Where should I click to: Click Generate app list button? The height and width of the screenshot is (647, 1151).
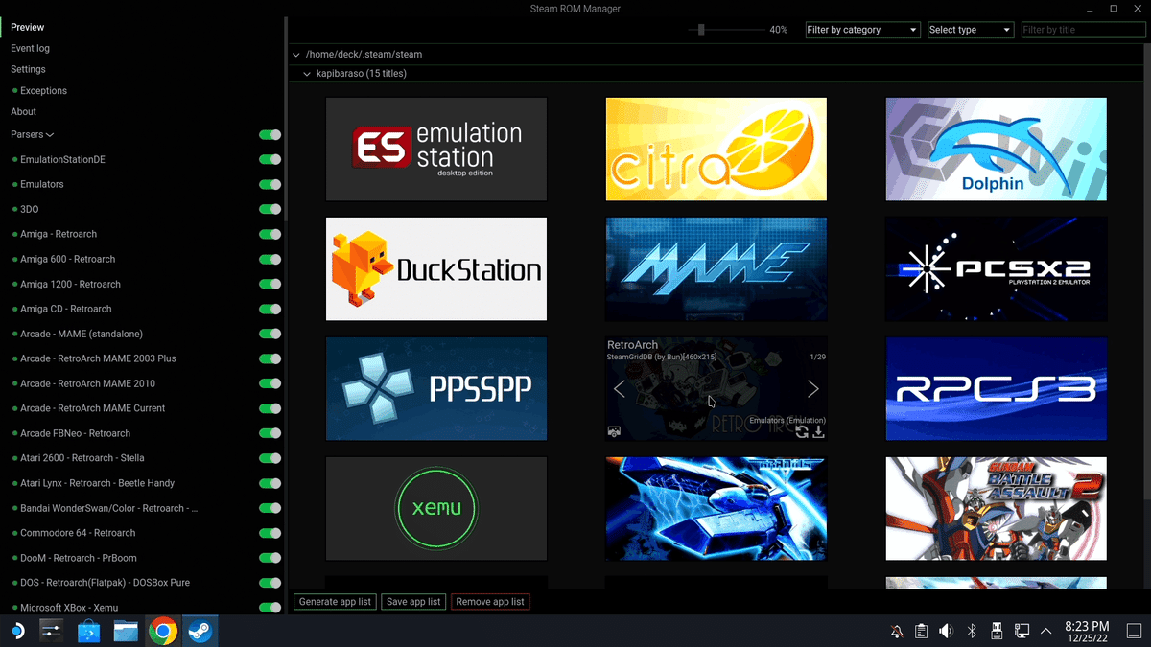click(x=335, y=602)
